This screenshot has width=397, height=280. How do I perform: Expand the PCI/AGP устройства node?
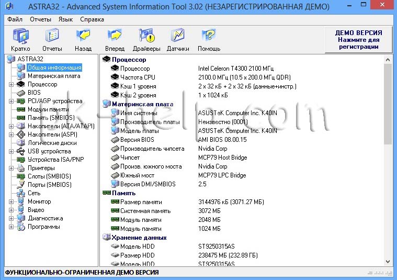12,101
